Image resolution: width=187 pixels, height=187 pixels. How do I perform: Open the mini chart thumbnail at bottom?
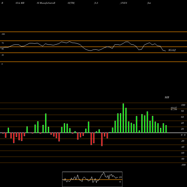click(x=92, y=179)
